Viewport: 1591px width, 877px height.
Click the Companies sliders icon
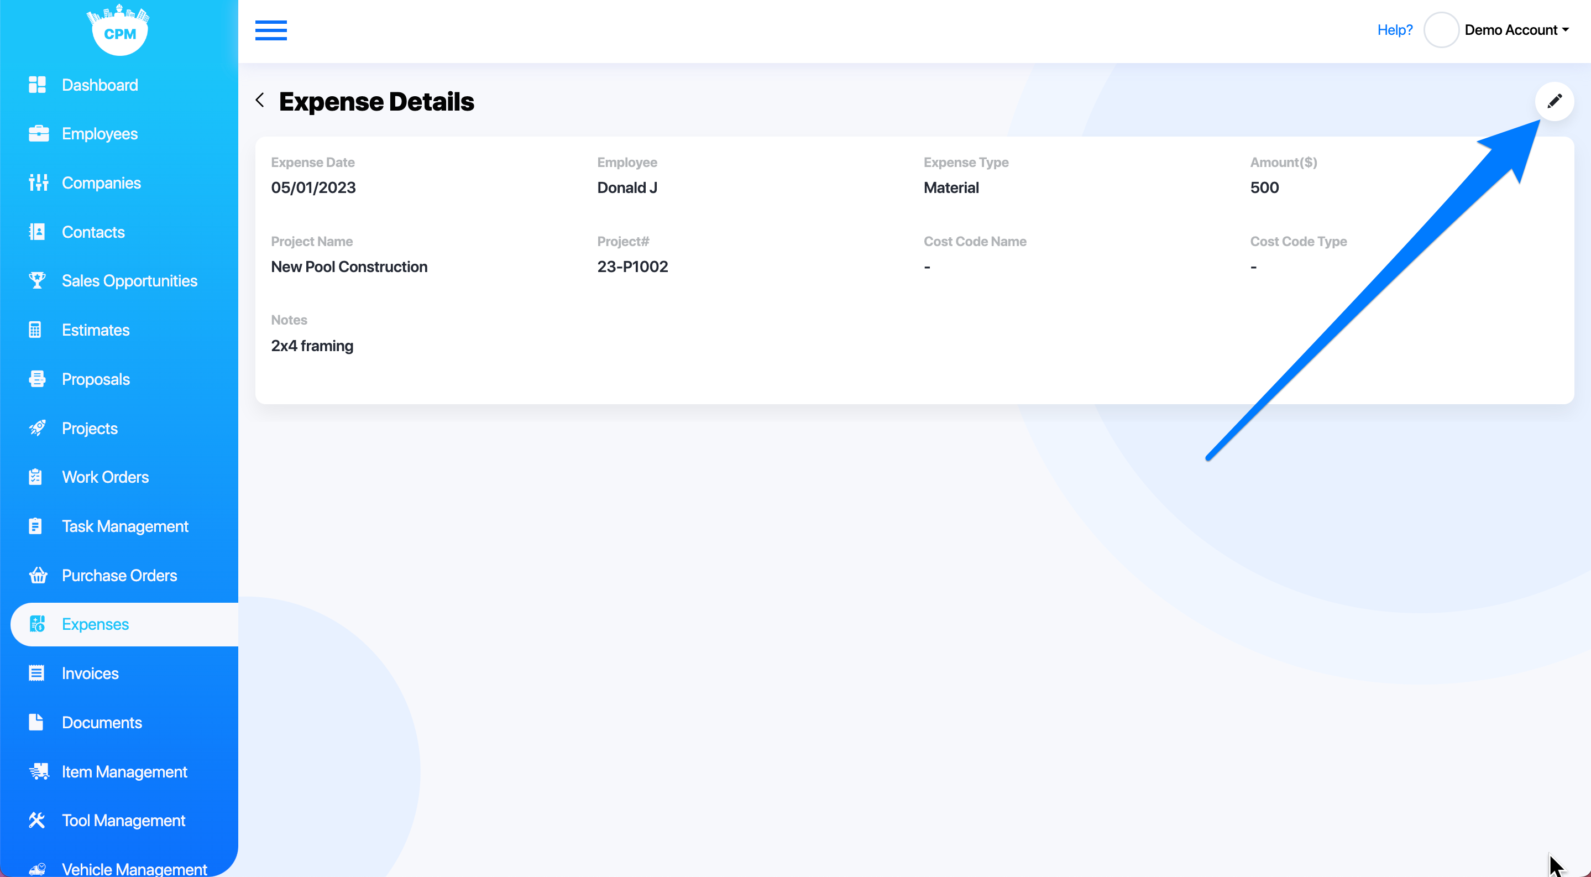coord(38,183)
